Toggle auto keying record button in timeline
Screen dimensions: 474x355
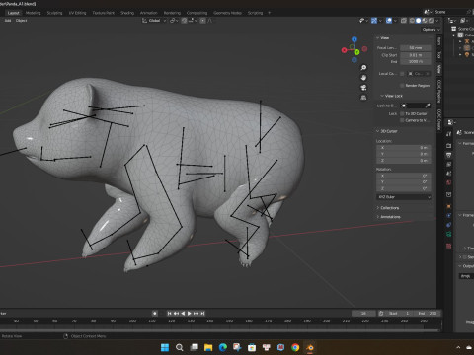coord(155,314)
